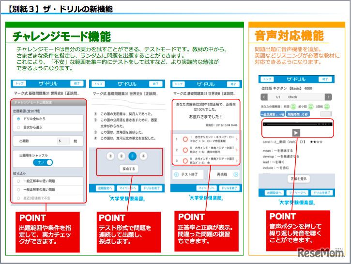Toggle the 出題順をシャッフル オン switch

click(x=43, y=162)
